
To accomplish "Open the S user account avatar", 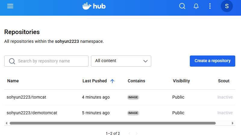I will pyautogui.click(x=227, y=6).
